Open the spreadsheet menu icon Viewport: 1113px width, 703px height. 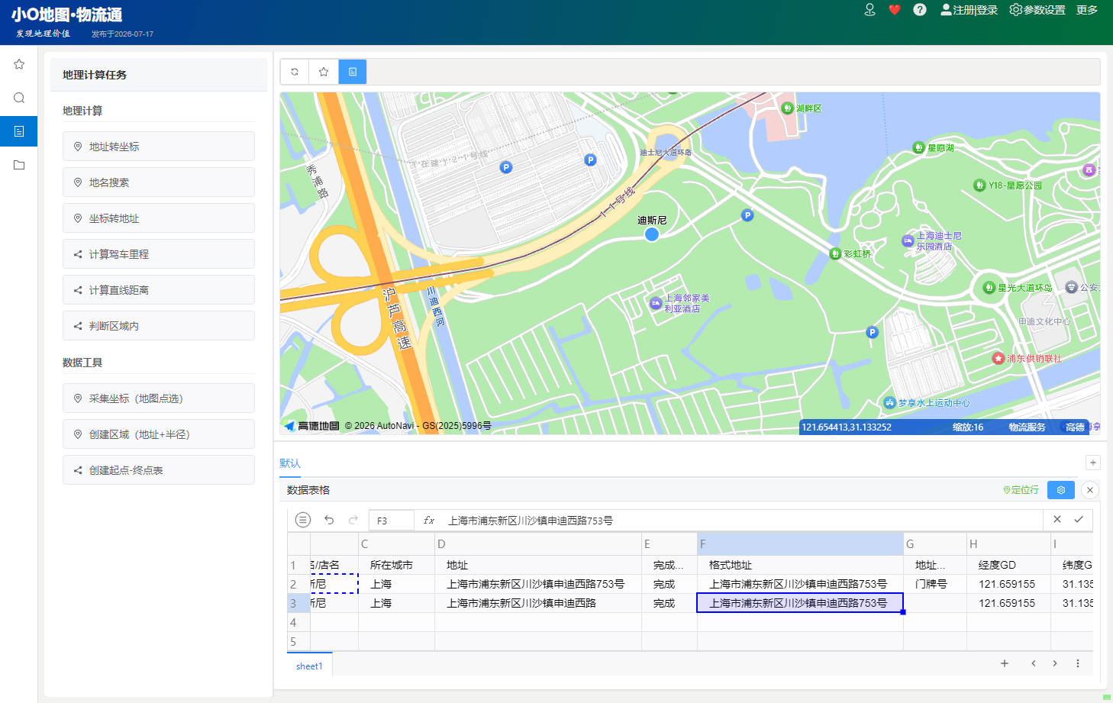point(303,520)
